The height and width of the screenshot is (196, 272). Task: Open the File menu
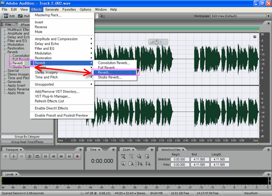point(4,10)
